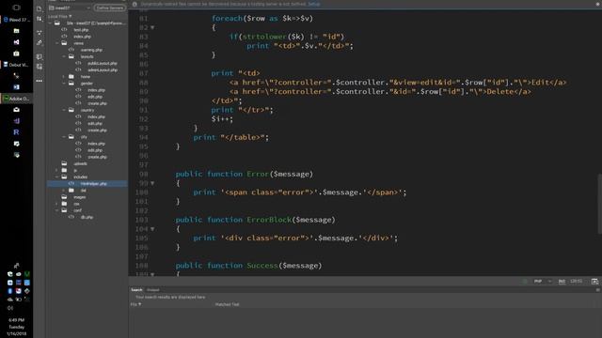
Task: Expand the dal folder
Action: click(x=64, y=190)
